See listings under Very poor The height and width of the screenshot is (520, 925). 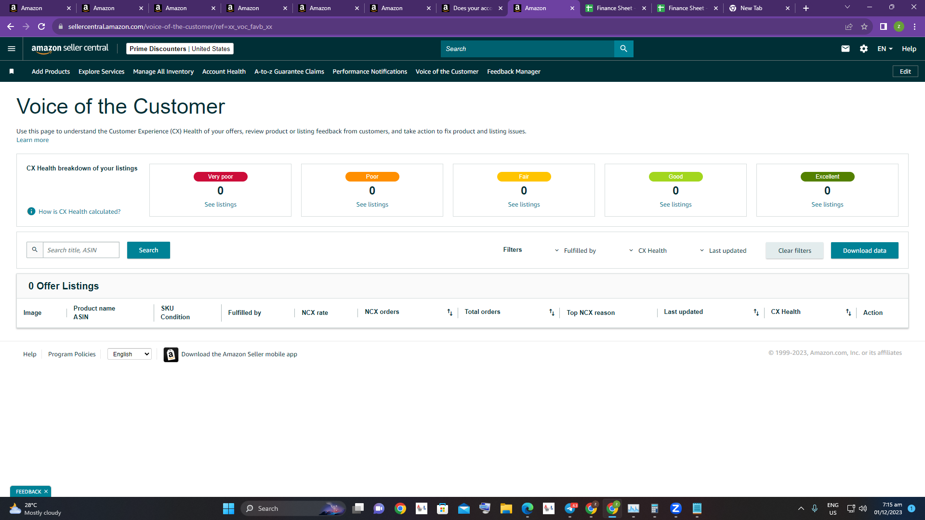pyautogui.click(x=220, y=205)
